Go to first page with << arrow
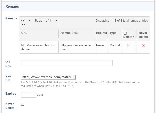This screenshot has height=113, width=156. [x=23, y=21]
